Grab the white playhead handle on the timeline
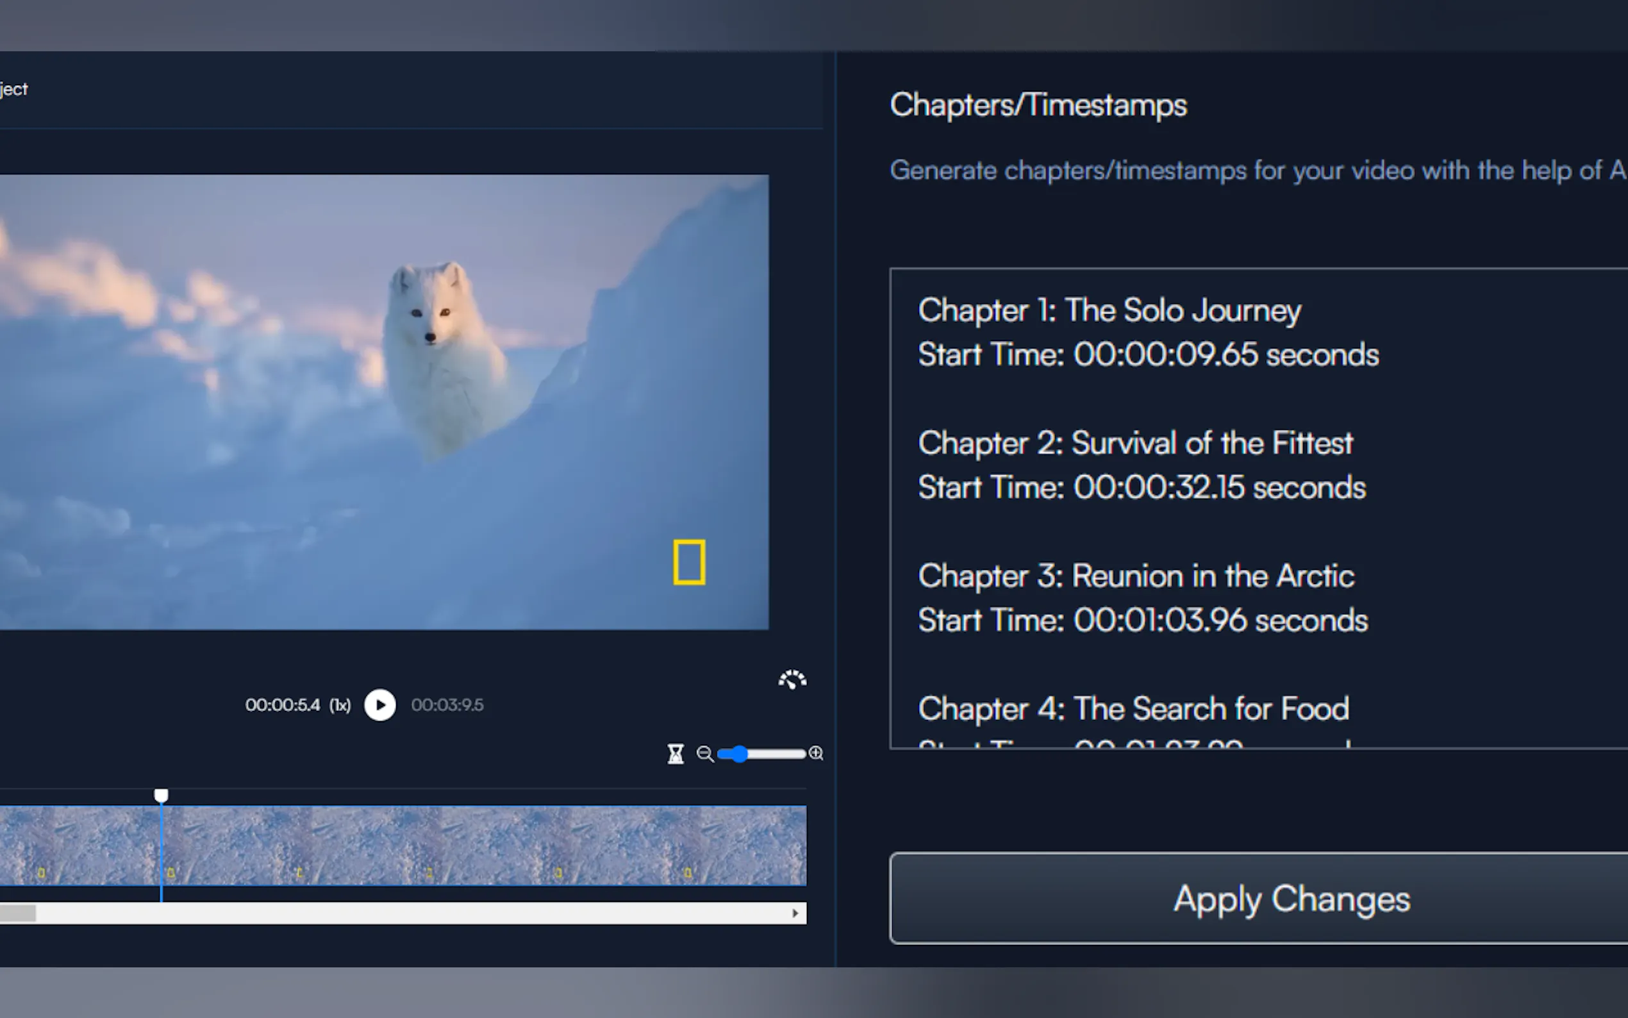 point(161,796)
